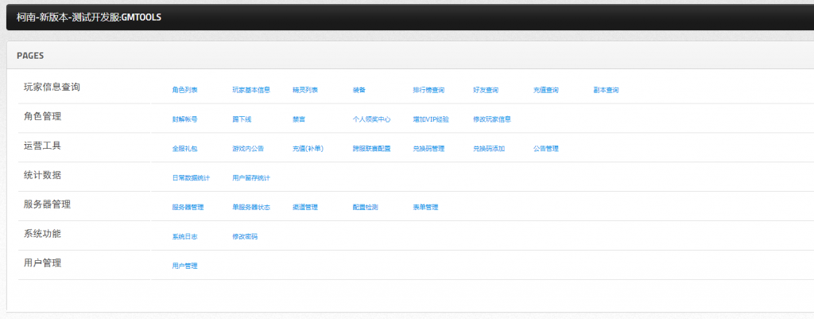This screenshot has height=319, width=814.
Task: Open the 单服务器状态 link
Action: pyautogui.click(x=251, y=208)
